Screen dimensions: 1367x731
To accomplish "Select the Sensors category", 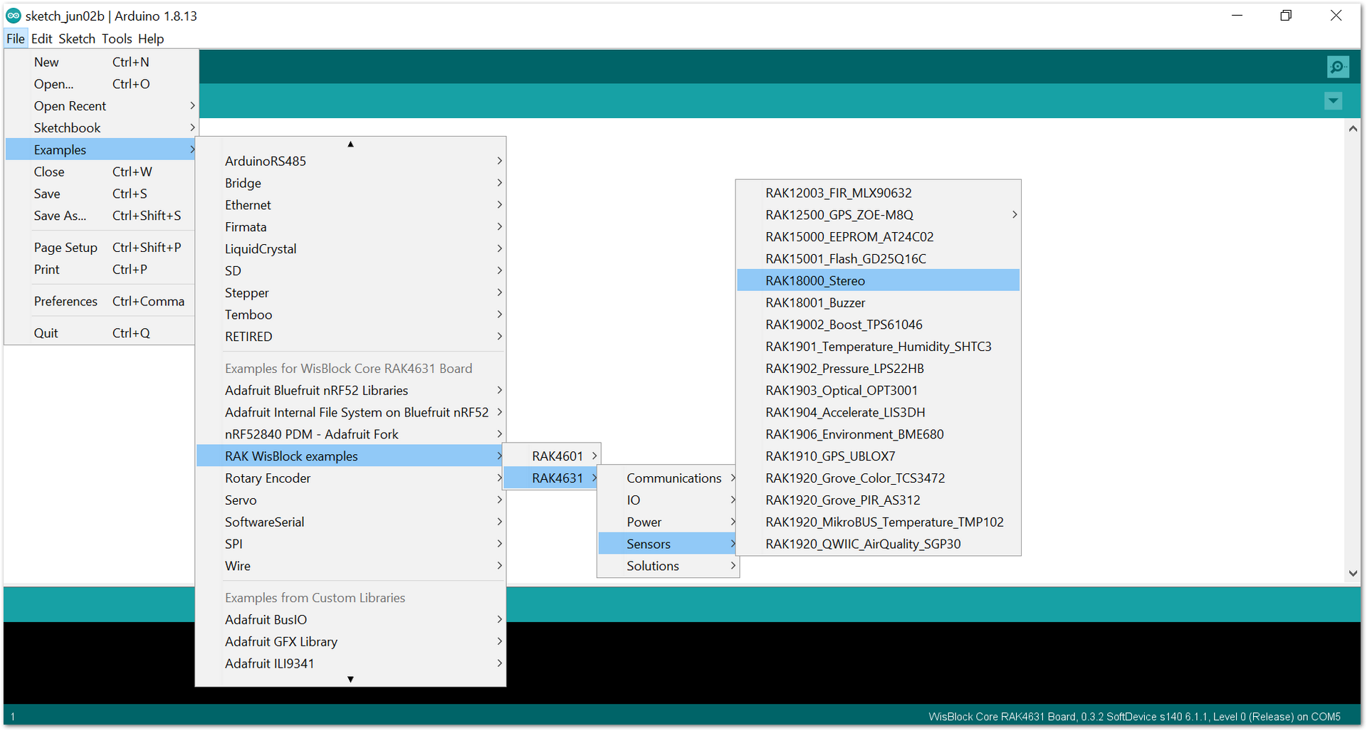I will coord(668,544).
